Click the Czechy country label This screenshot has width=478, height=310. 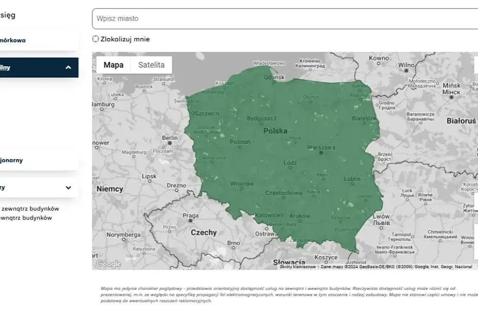coord(204,233)
